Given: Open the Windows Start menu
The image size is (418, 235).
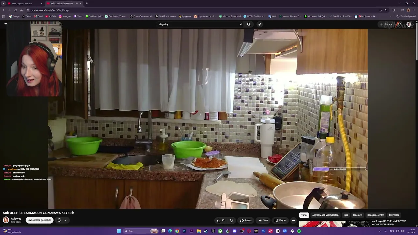Looking at the screenshot, I should 119,231.
